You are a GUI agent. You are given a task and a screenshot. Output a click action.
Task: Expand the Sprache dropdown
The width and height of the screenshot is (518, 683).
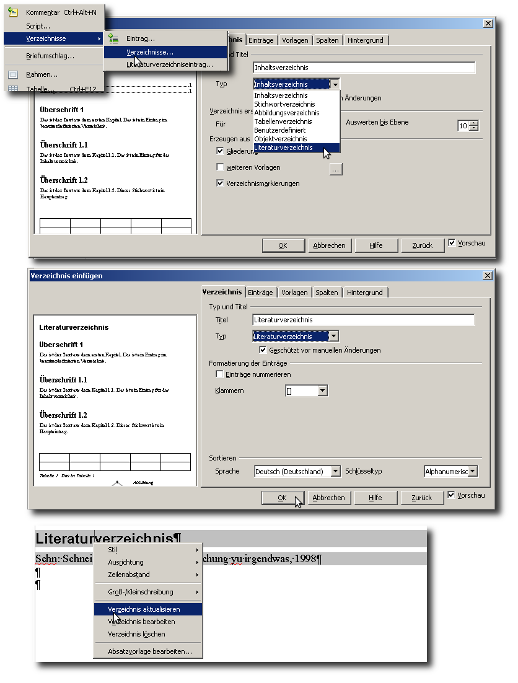point(335,472)
